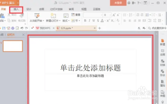
Task: Click the 粘贴 clipboard icon
Action: click(x=2, y=16)
